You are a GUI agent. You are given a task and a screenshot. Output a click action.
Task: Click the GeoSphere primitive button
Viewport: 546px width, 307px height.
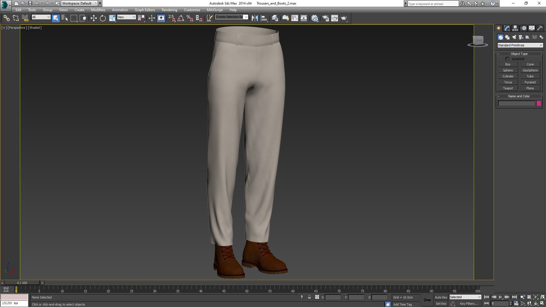click(x=530, y=70)
